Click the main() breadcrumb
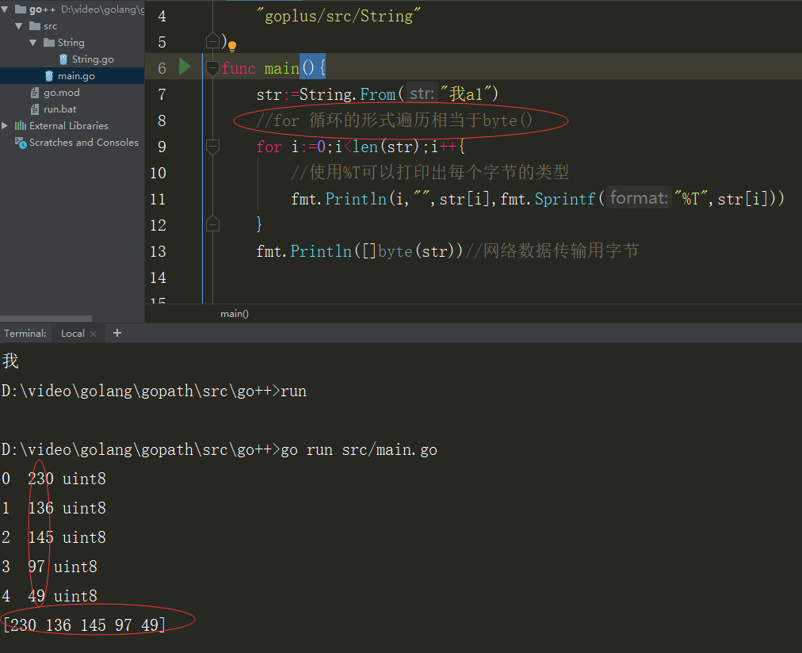The height and width of the screenshot is (653, 802). coord(235,314)
